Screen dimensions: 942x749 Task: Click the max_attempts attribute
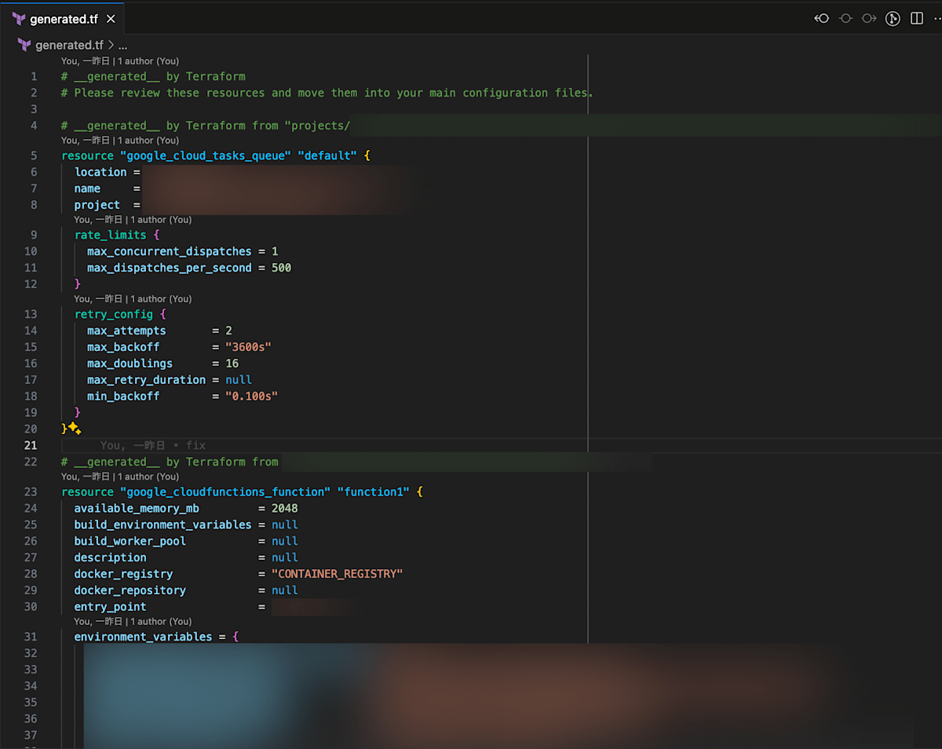point(126,331)
